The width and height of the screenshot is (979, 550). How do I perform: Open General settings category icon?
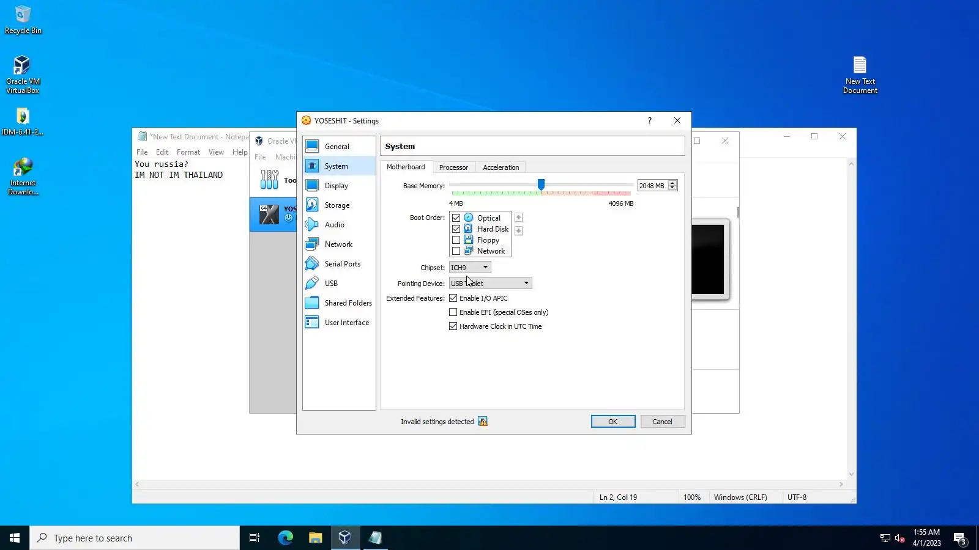[312, 146]
